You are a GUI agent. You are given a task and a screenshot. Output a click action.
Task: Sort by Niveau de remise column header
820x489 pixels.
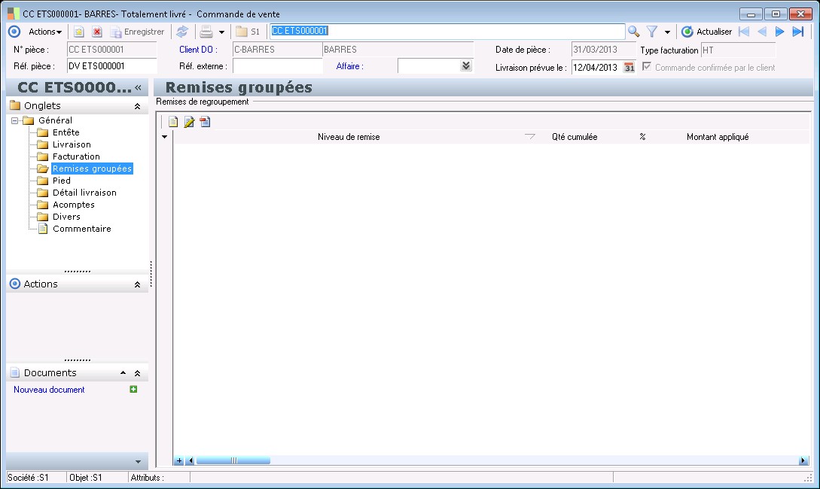[x=349, y=137]
